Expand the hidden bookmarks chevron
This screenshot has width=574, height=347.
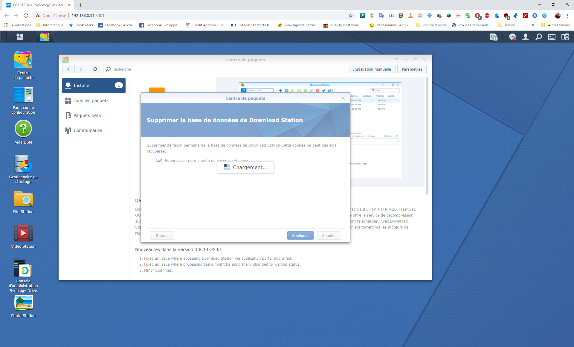tap(533, 25)
